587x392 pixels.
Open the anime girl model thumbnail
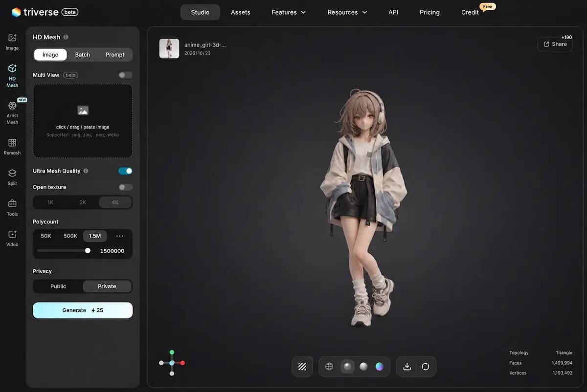(x=169, y=48)
